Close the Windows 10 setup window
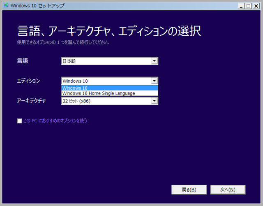Viewport: 263px width, 206px height. (x=256, y=6)
